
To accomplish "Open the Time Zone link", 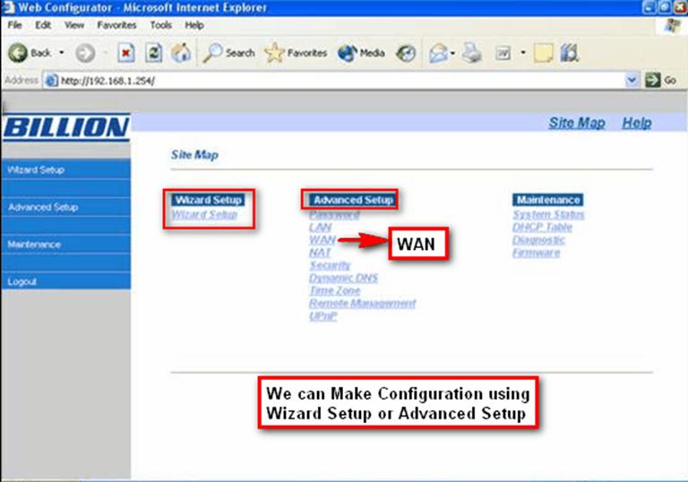I will point(334,290).
